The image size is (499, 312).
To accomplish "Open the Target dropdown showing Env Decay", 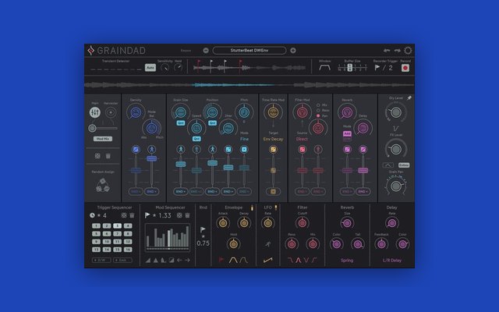I will click(273, 139).
